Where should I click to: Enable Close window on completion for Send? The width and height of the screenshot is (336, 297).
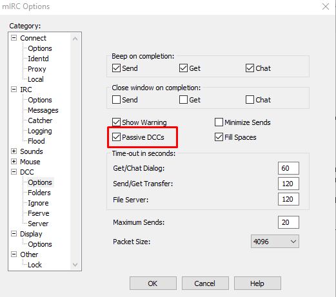tap(116, 100)
